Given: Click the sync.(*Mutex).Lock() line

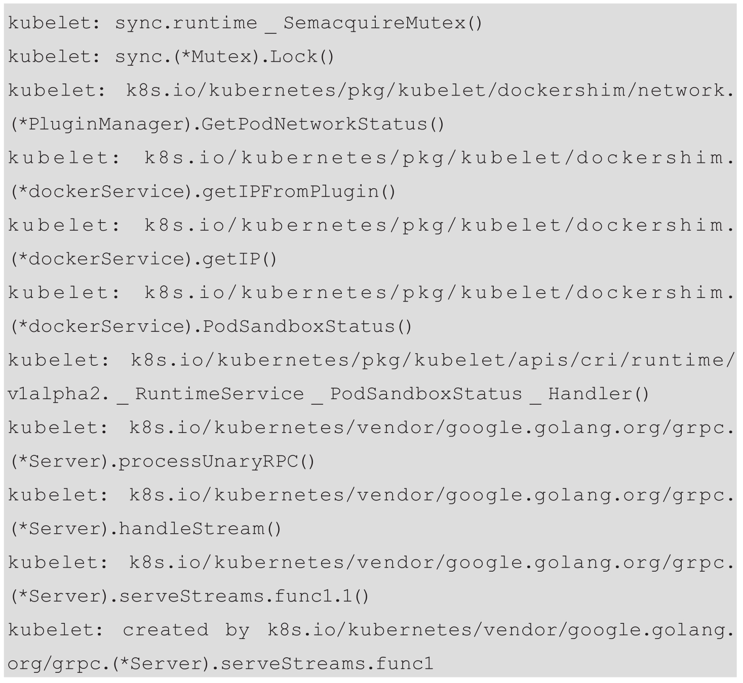Looking at the screenshot, I should pos(225,57).
